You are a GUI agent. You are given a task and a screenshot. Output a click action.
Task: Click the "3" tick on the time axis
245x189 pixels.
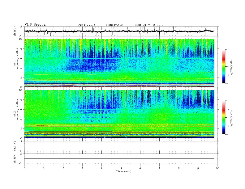(82, 168)
